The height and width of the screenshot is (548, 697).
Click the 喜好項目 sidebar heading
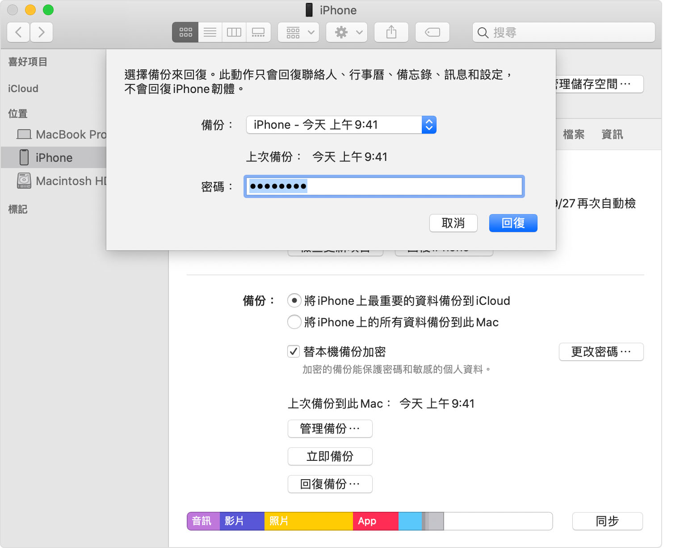(28, 62)
